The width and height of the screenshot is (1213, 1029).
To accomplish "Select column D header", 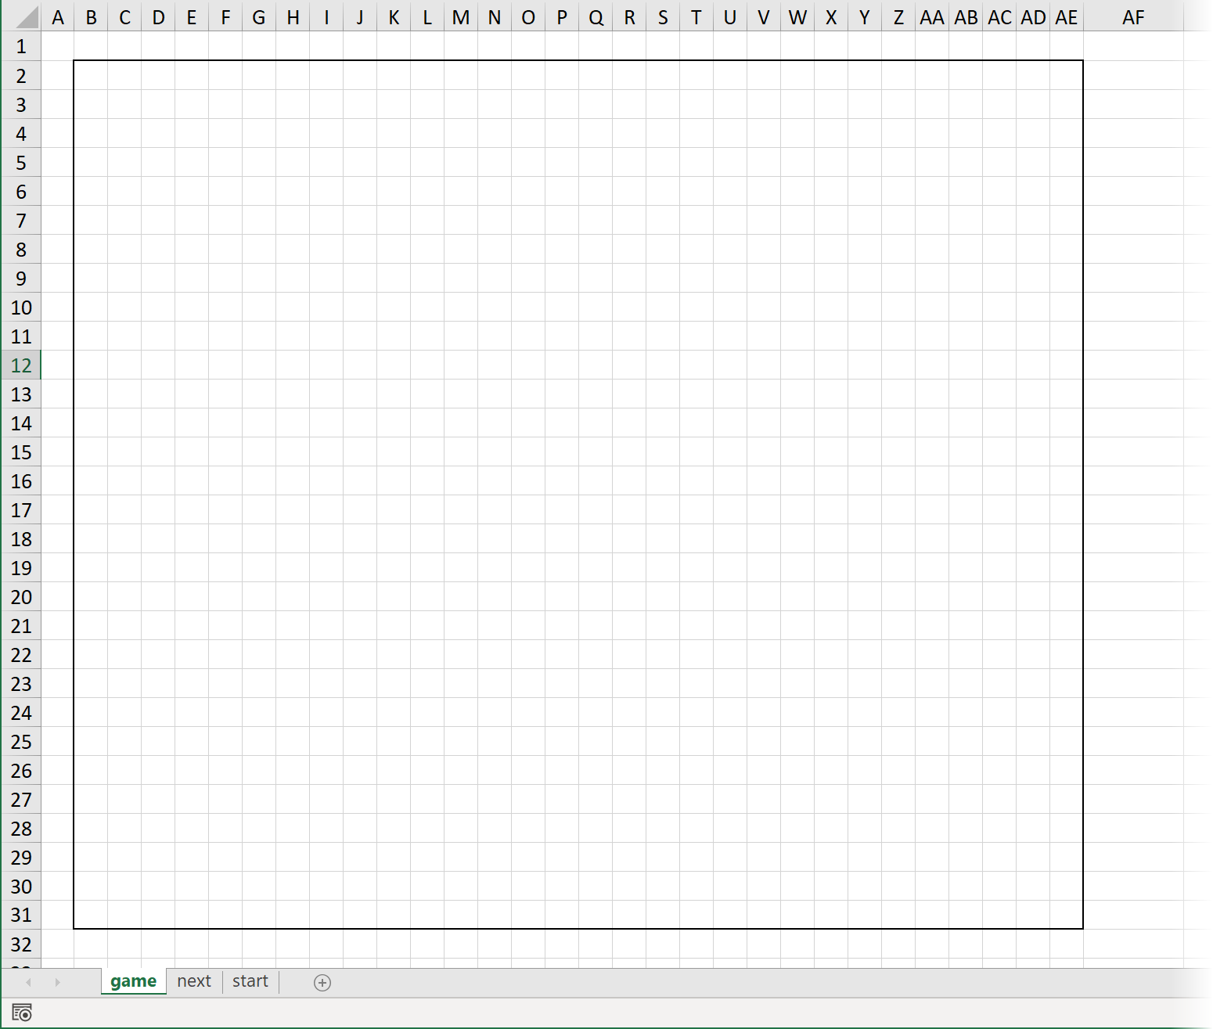I will [x=159, y=17].
